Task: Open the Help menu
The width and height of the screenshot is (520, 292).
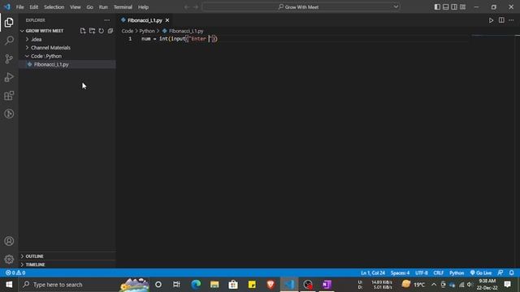Action: (x=143, y=7)
